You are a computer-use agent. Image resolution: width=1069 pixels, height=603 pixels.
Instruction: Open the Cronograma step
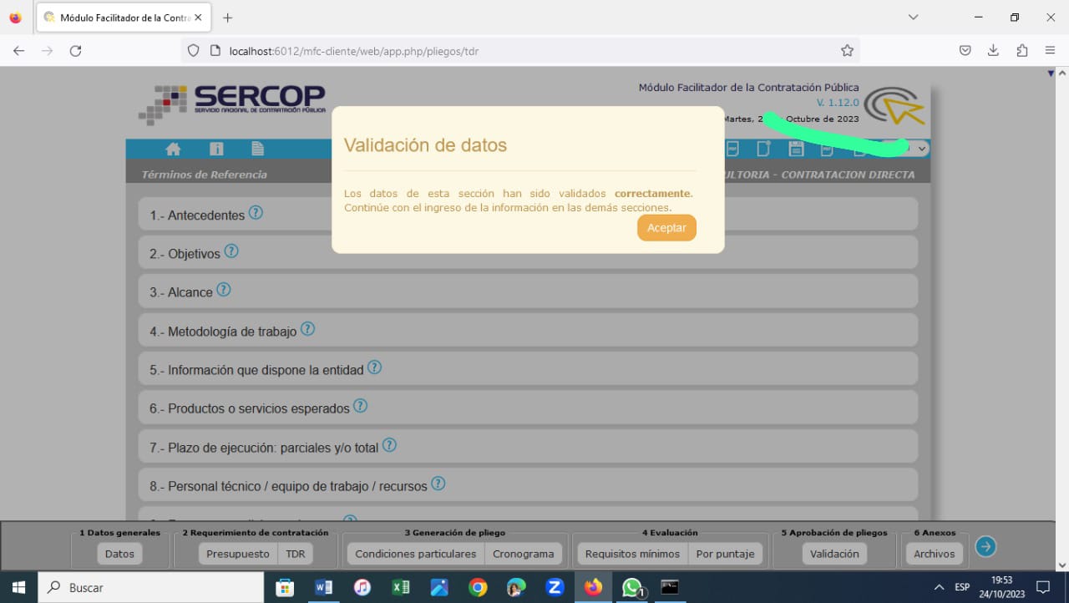[x=523, y=554]
